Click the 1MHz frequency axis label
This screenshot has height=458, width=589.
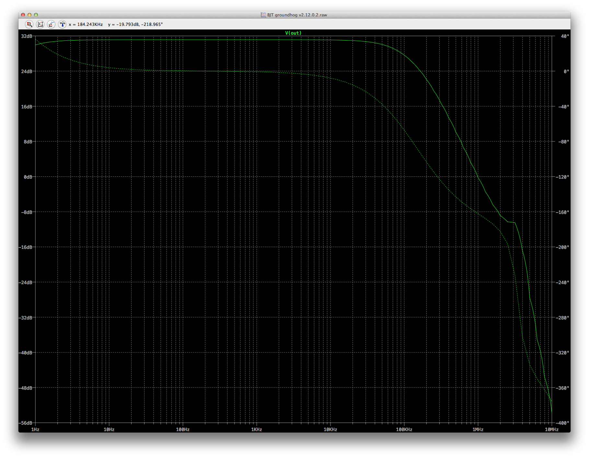click(x=478, y=430)
